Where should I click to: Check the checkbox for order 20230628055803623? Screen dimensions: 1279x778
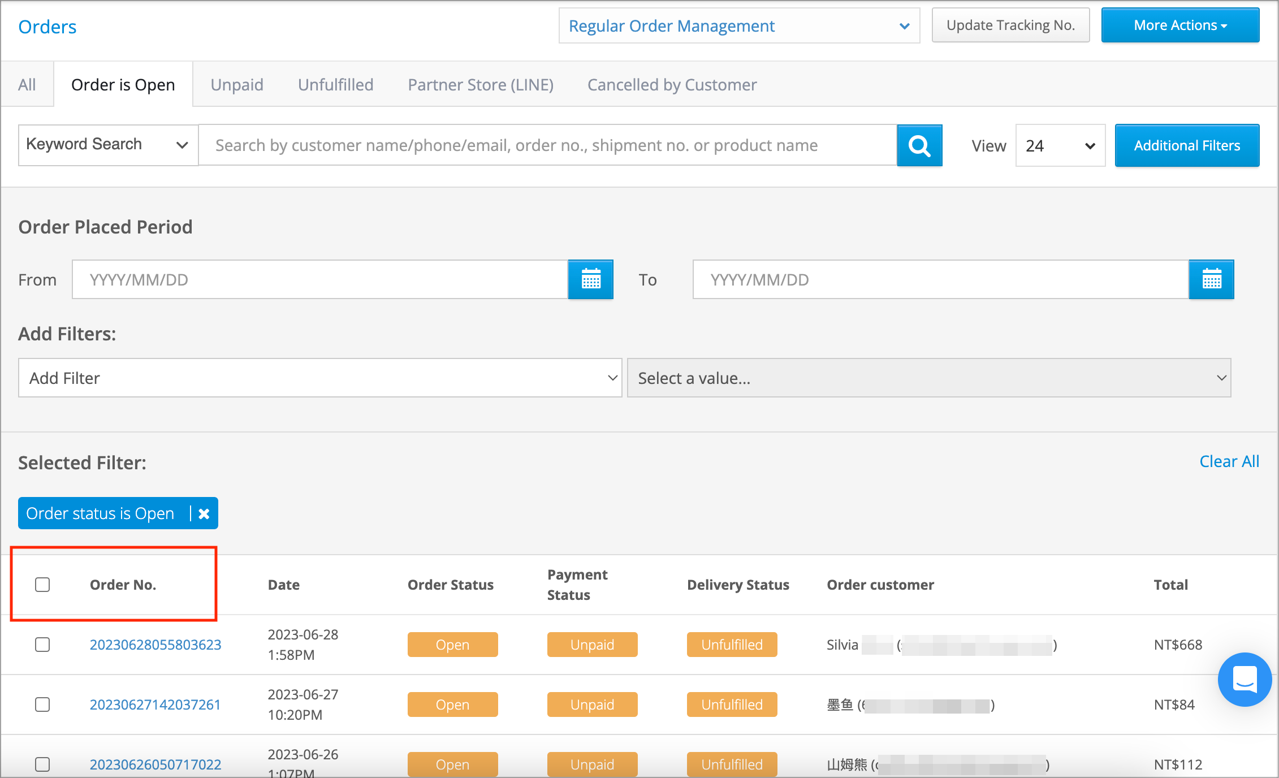click(42, 645)
